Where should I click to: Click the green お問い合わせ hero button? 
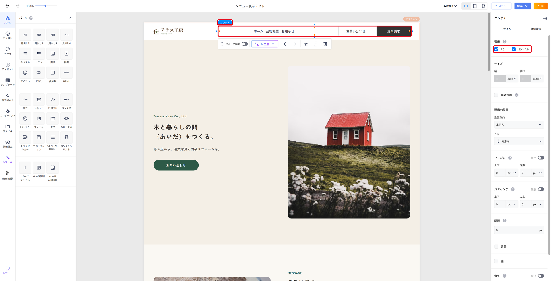(176, 165)
